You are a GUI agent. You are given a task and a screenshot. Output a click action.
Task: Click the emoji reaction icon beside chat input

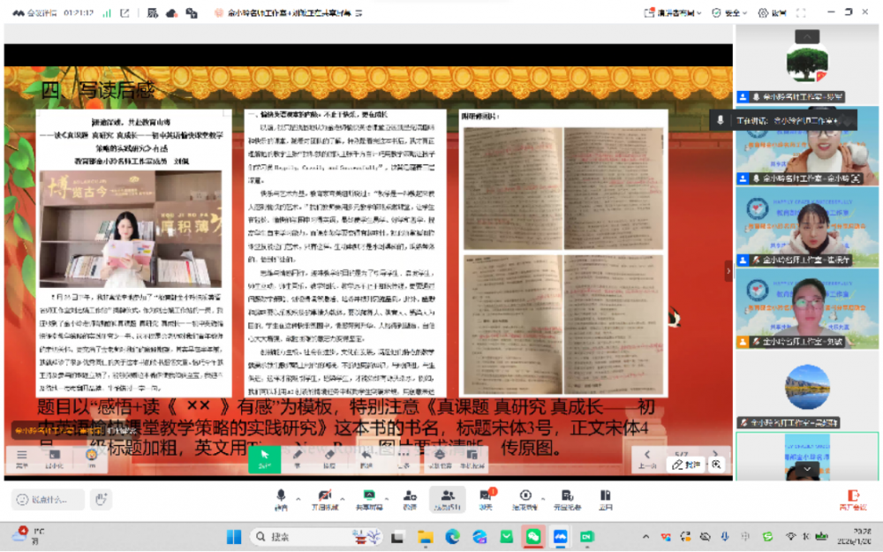22,498
